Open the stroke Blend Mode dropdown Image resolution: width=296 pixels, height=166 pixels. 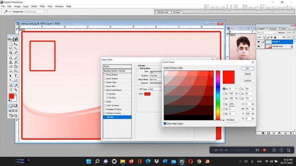(x=156, y=79)
